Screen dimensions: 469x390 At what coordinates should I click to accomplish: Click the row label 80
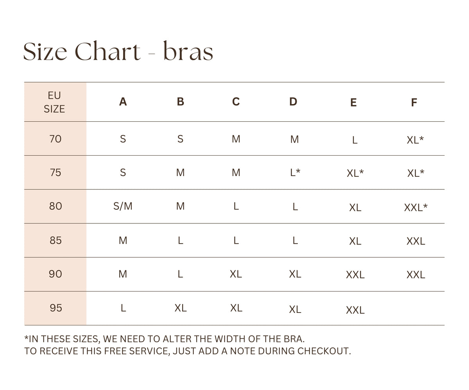coord(55,206)
